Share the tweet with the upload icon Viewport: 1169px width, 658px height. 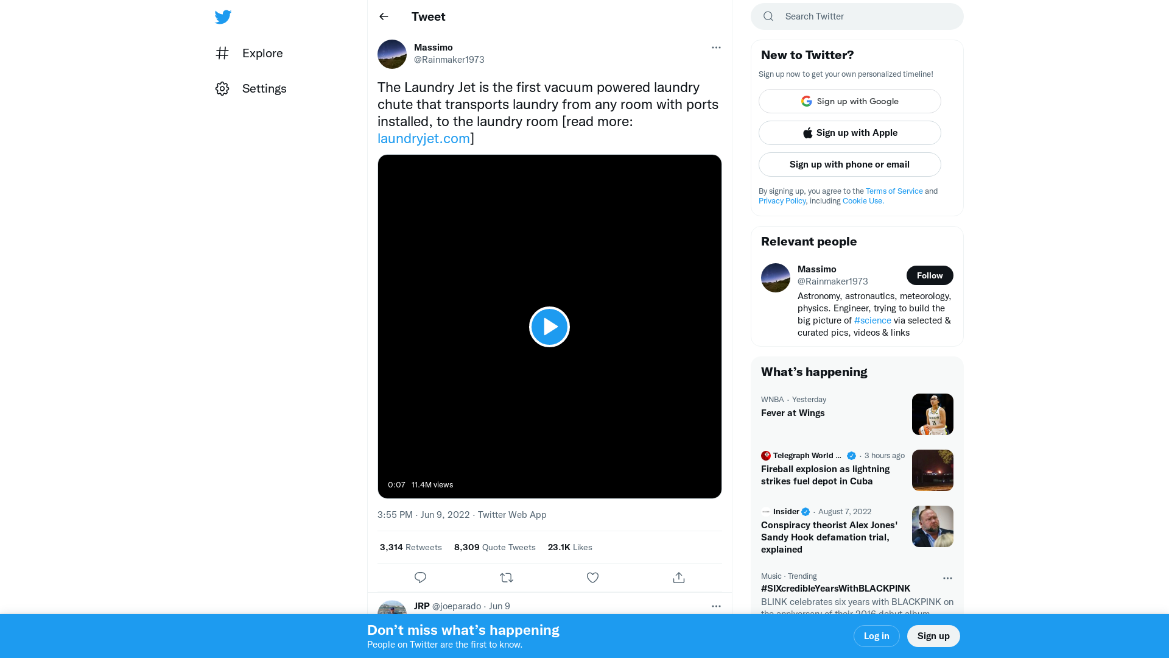[678, 577]
